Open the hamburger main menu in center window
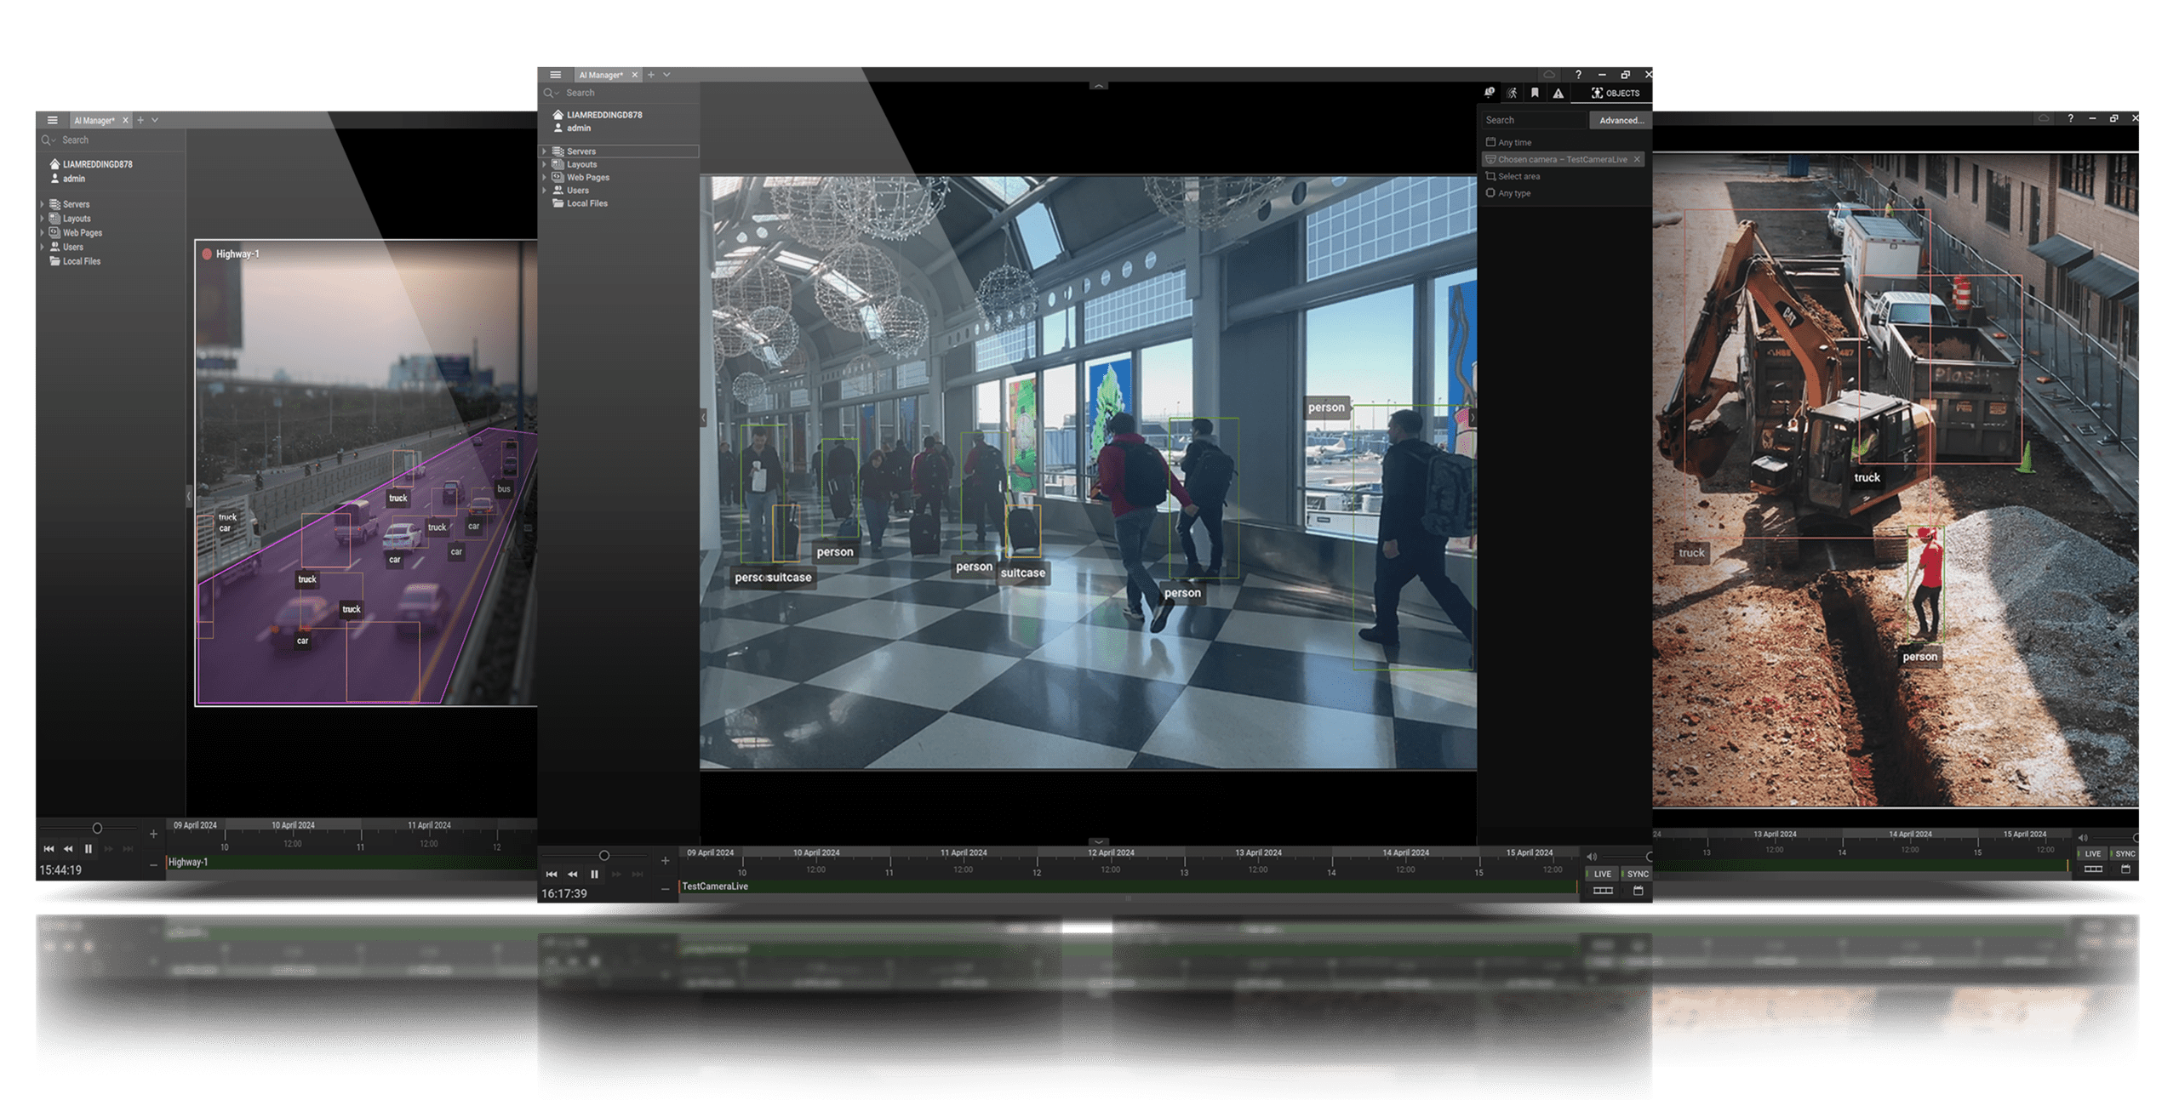Viewport: 2179px width, 1100px height. [555, 75]
